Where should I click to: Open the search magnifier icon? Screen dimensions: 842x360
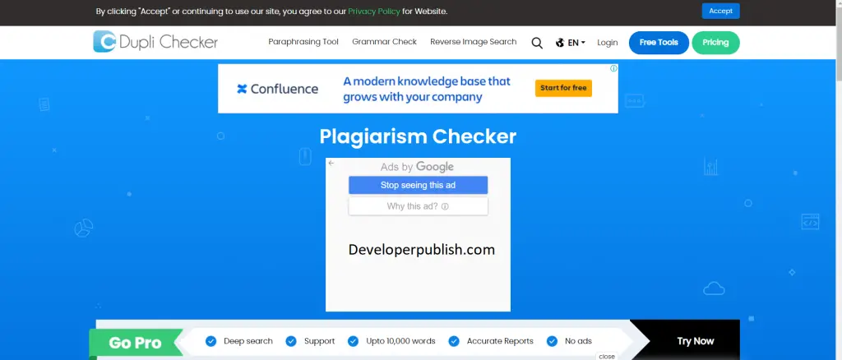[536, 43]
